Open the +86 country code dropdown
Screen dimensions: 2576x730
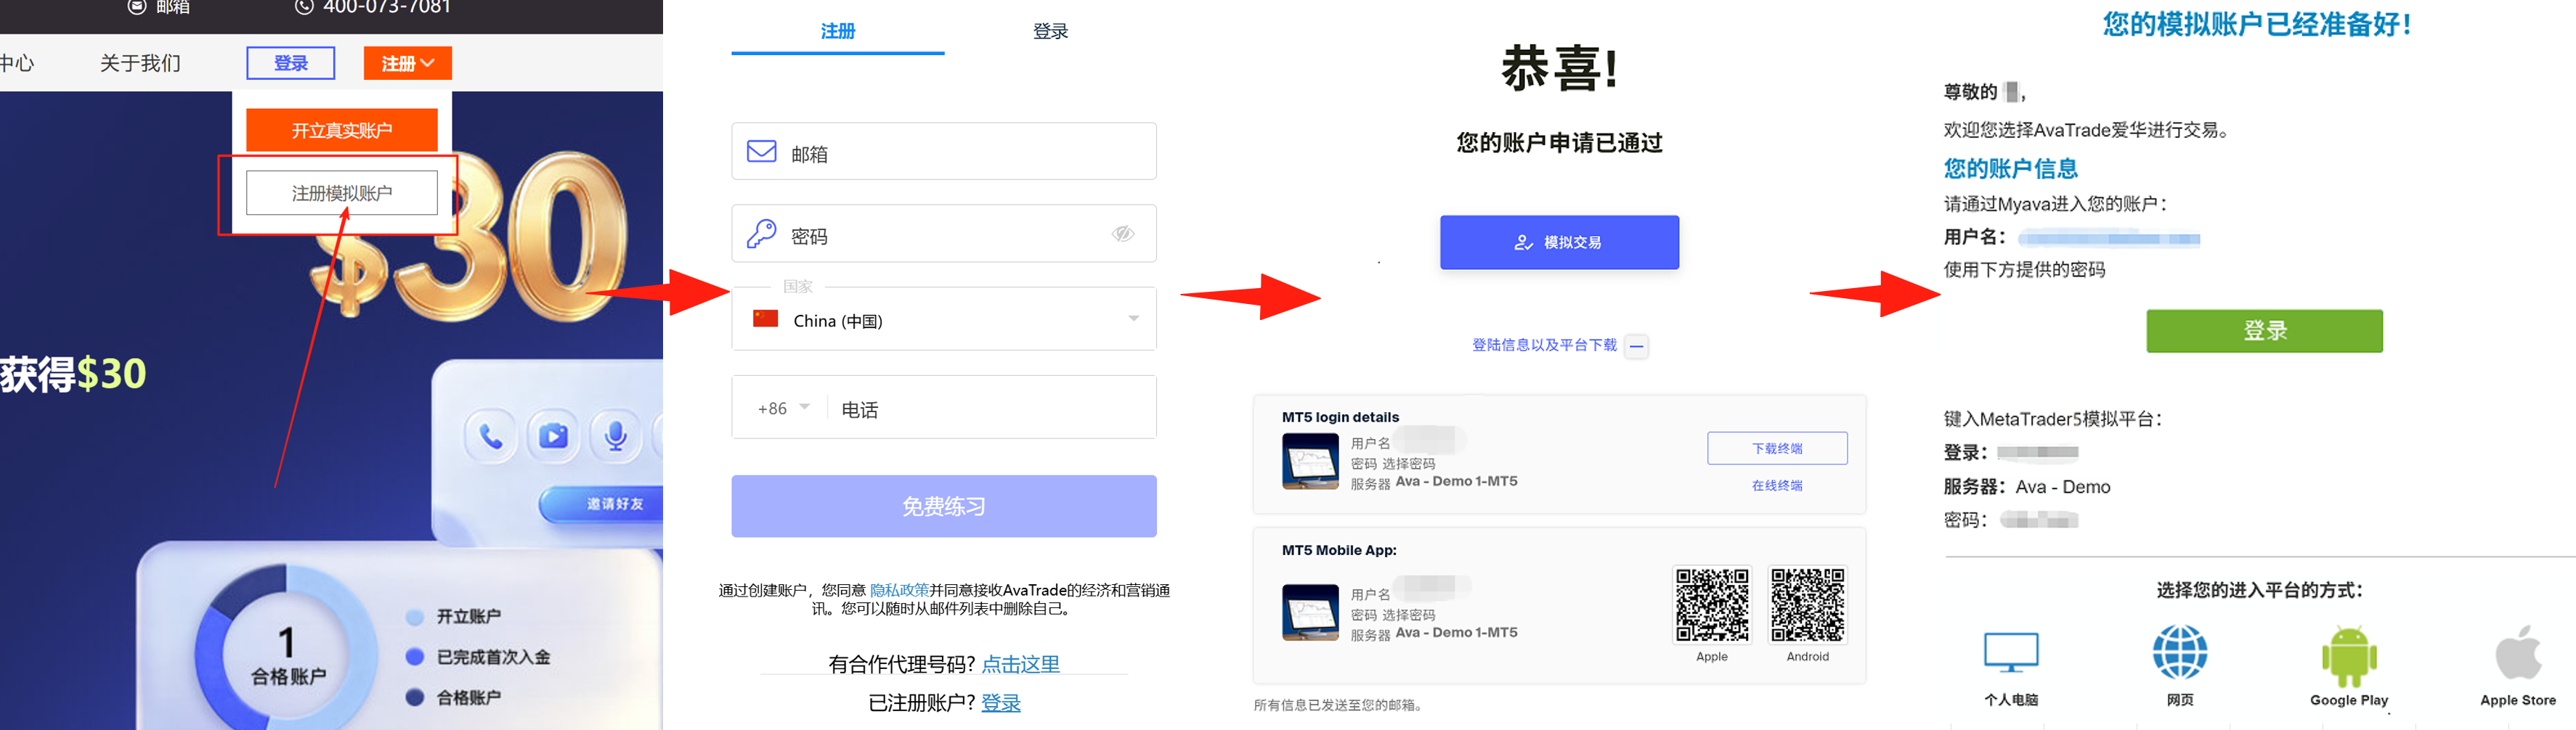783,409
